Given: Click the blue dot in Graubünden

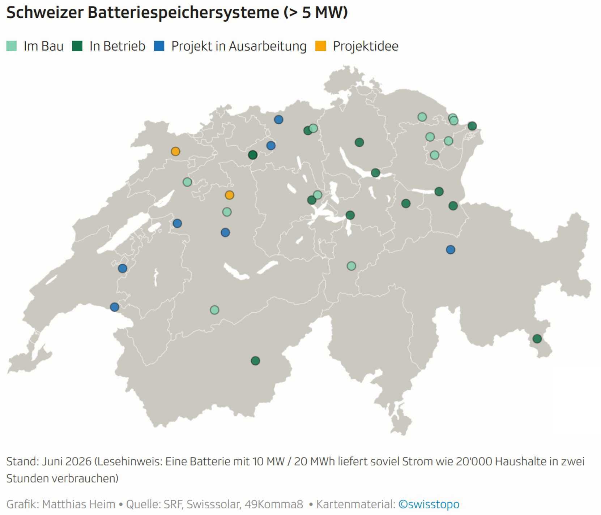Looking at the screenshot, I should point(451,250).
